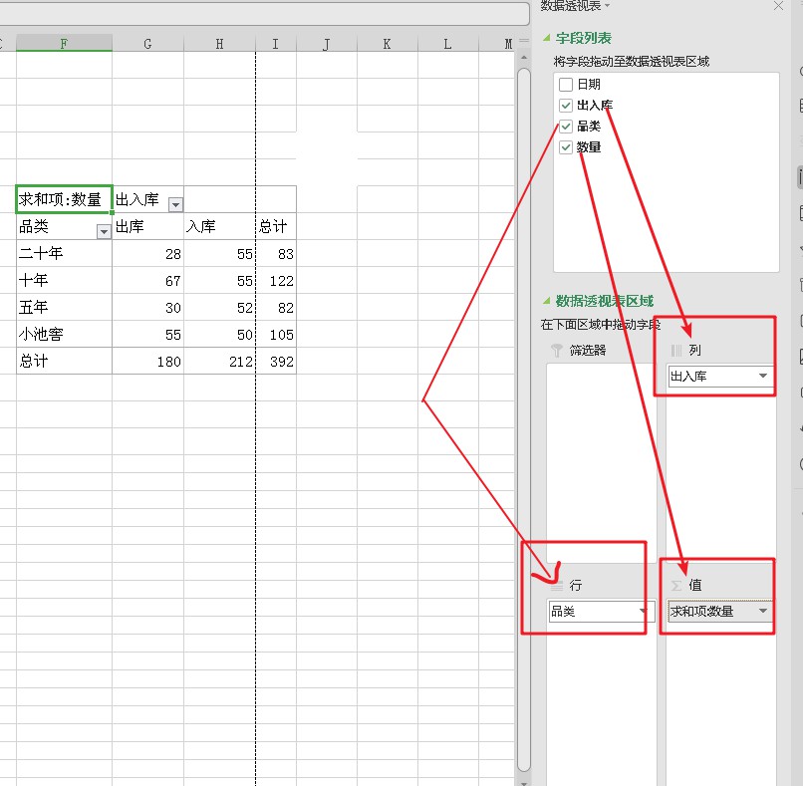Click the 小池窖 入库 cell showing 50
The height and width of the screenshot is (786, 803).
pyautogui.click(x=219, y=334)
